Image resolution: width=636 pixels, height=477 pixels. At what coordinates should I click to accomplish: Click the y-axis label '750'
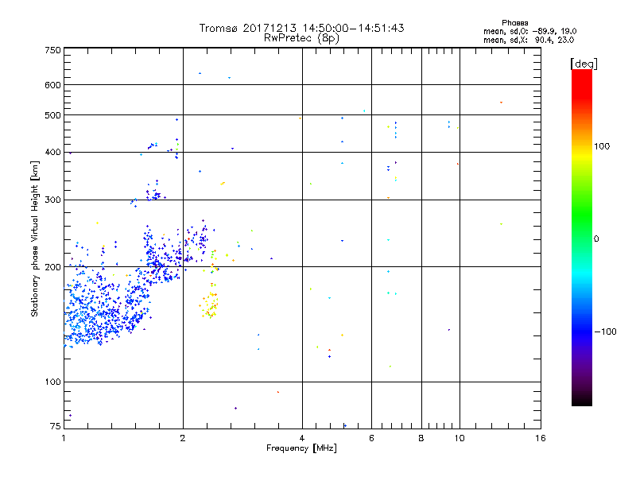[52, 50]
